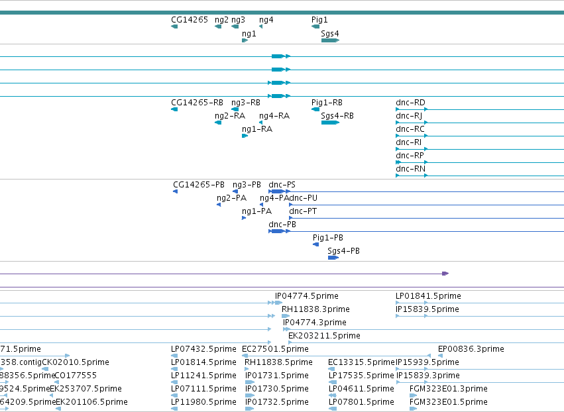564x412 pixels.
Task: Select transcript CG14265-RB
Action: (197, 103)
